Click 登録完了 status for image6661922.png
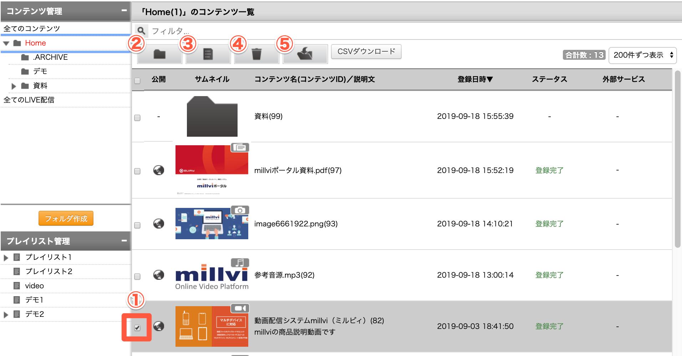Image resolution: width=682 pixels, height=356 pixels. 549,224
